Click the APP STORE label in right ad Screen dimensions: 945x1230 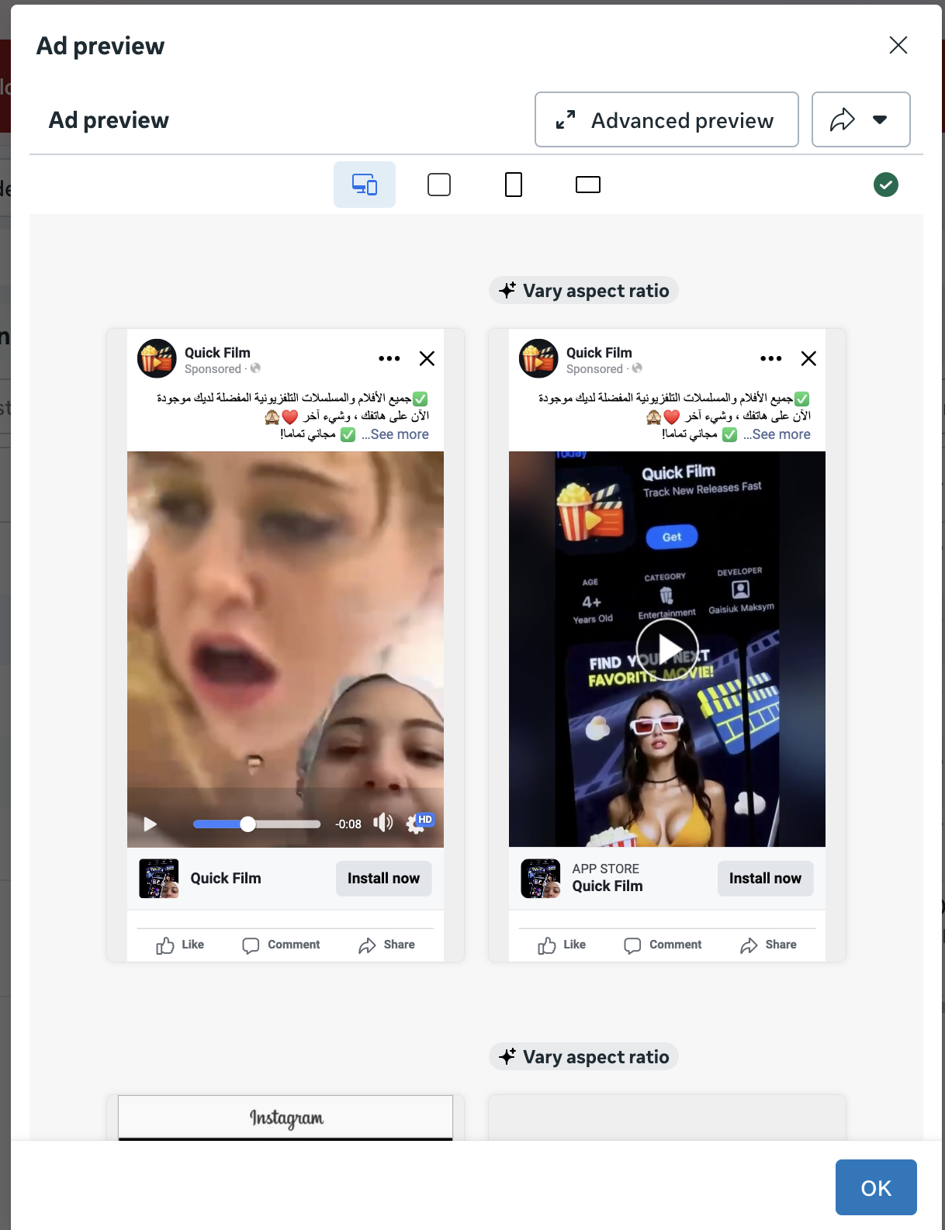606,869
